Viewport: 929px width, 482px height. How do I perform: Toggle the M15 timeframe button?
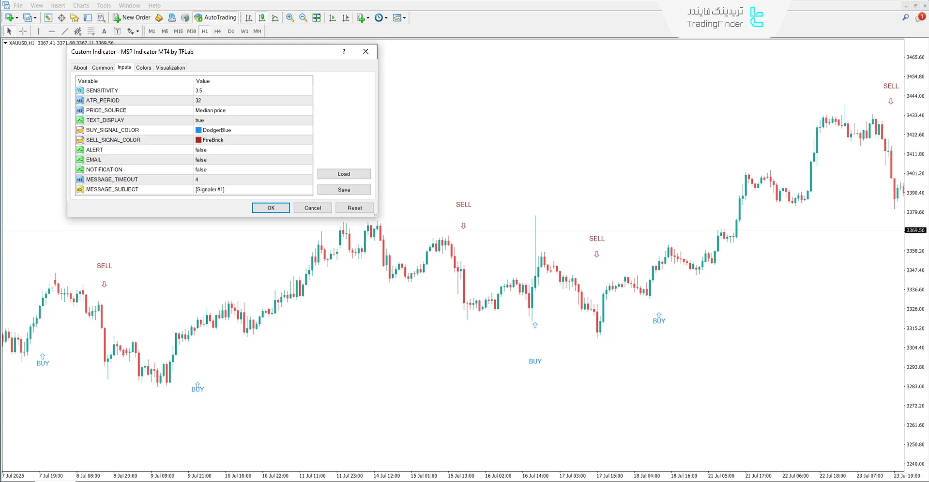click(178, 31)
